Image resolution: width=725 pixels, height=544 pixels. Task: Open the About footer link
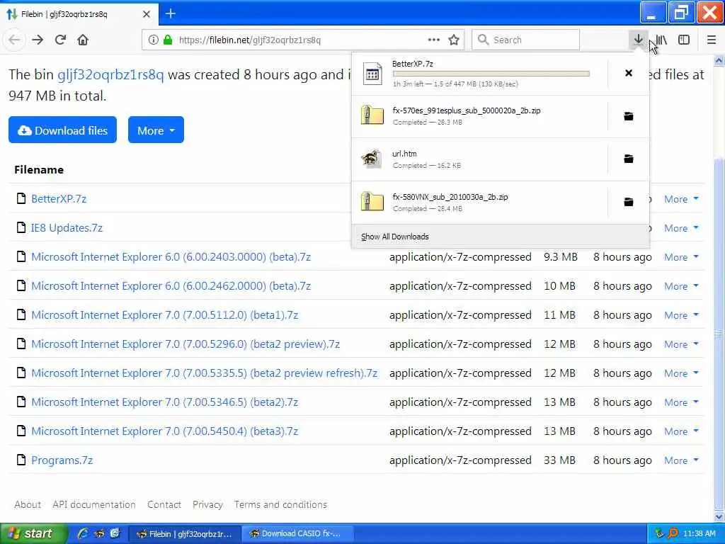click(28, 504)
